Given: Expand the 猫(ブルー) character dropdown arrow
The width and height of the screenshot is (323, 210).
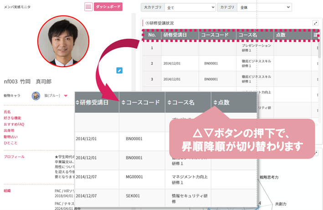Looking at the screenshot, I should coord(66,96).
